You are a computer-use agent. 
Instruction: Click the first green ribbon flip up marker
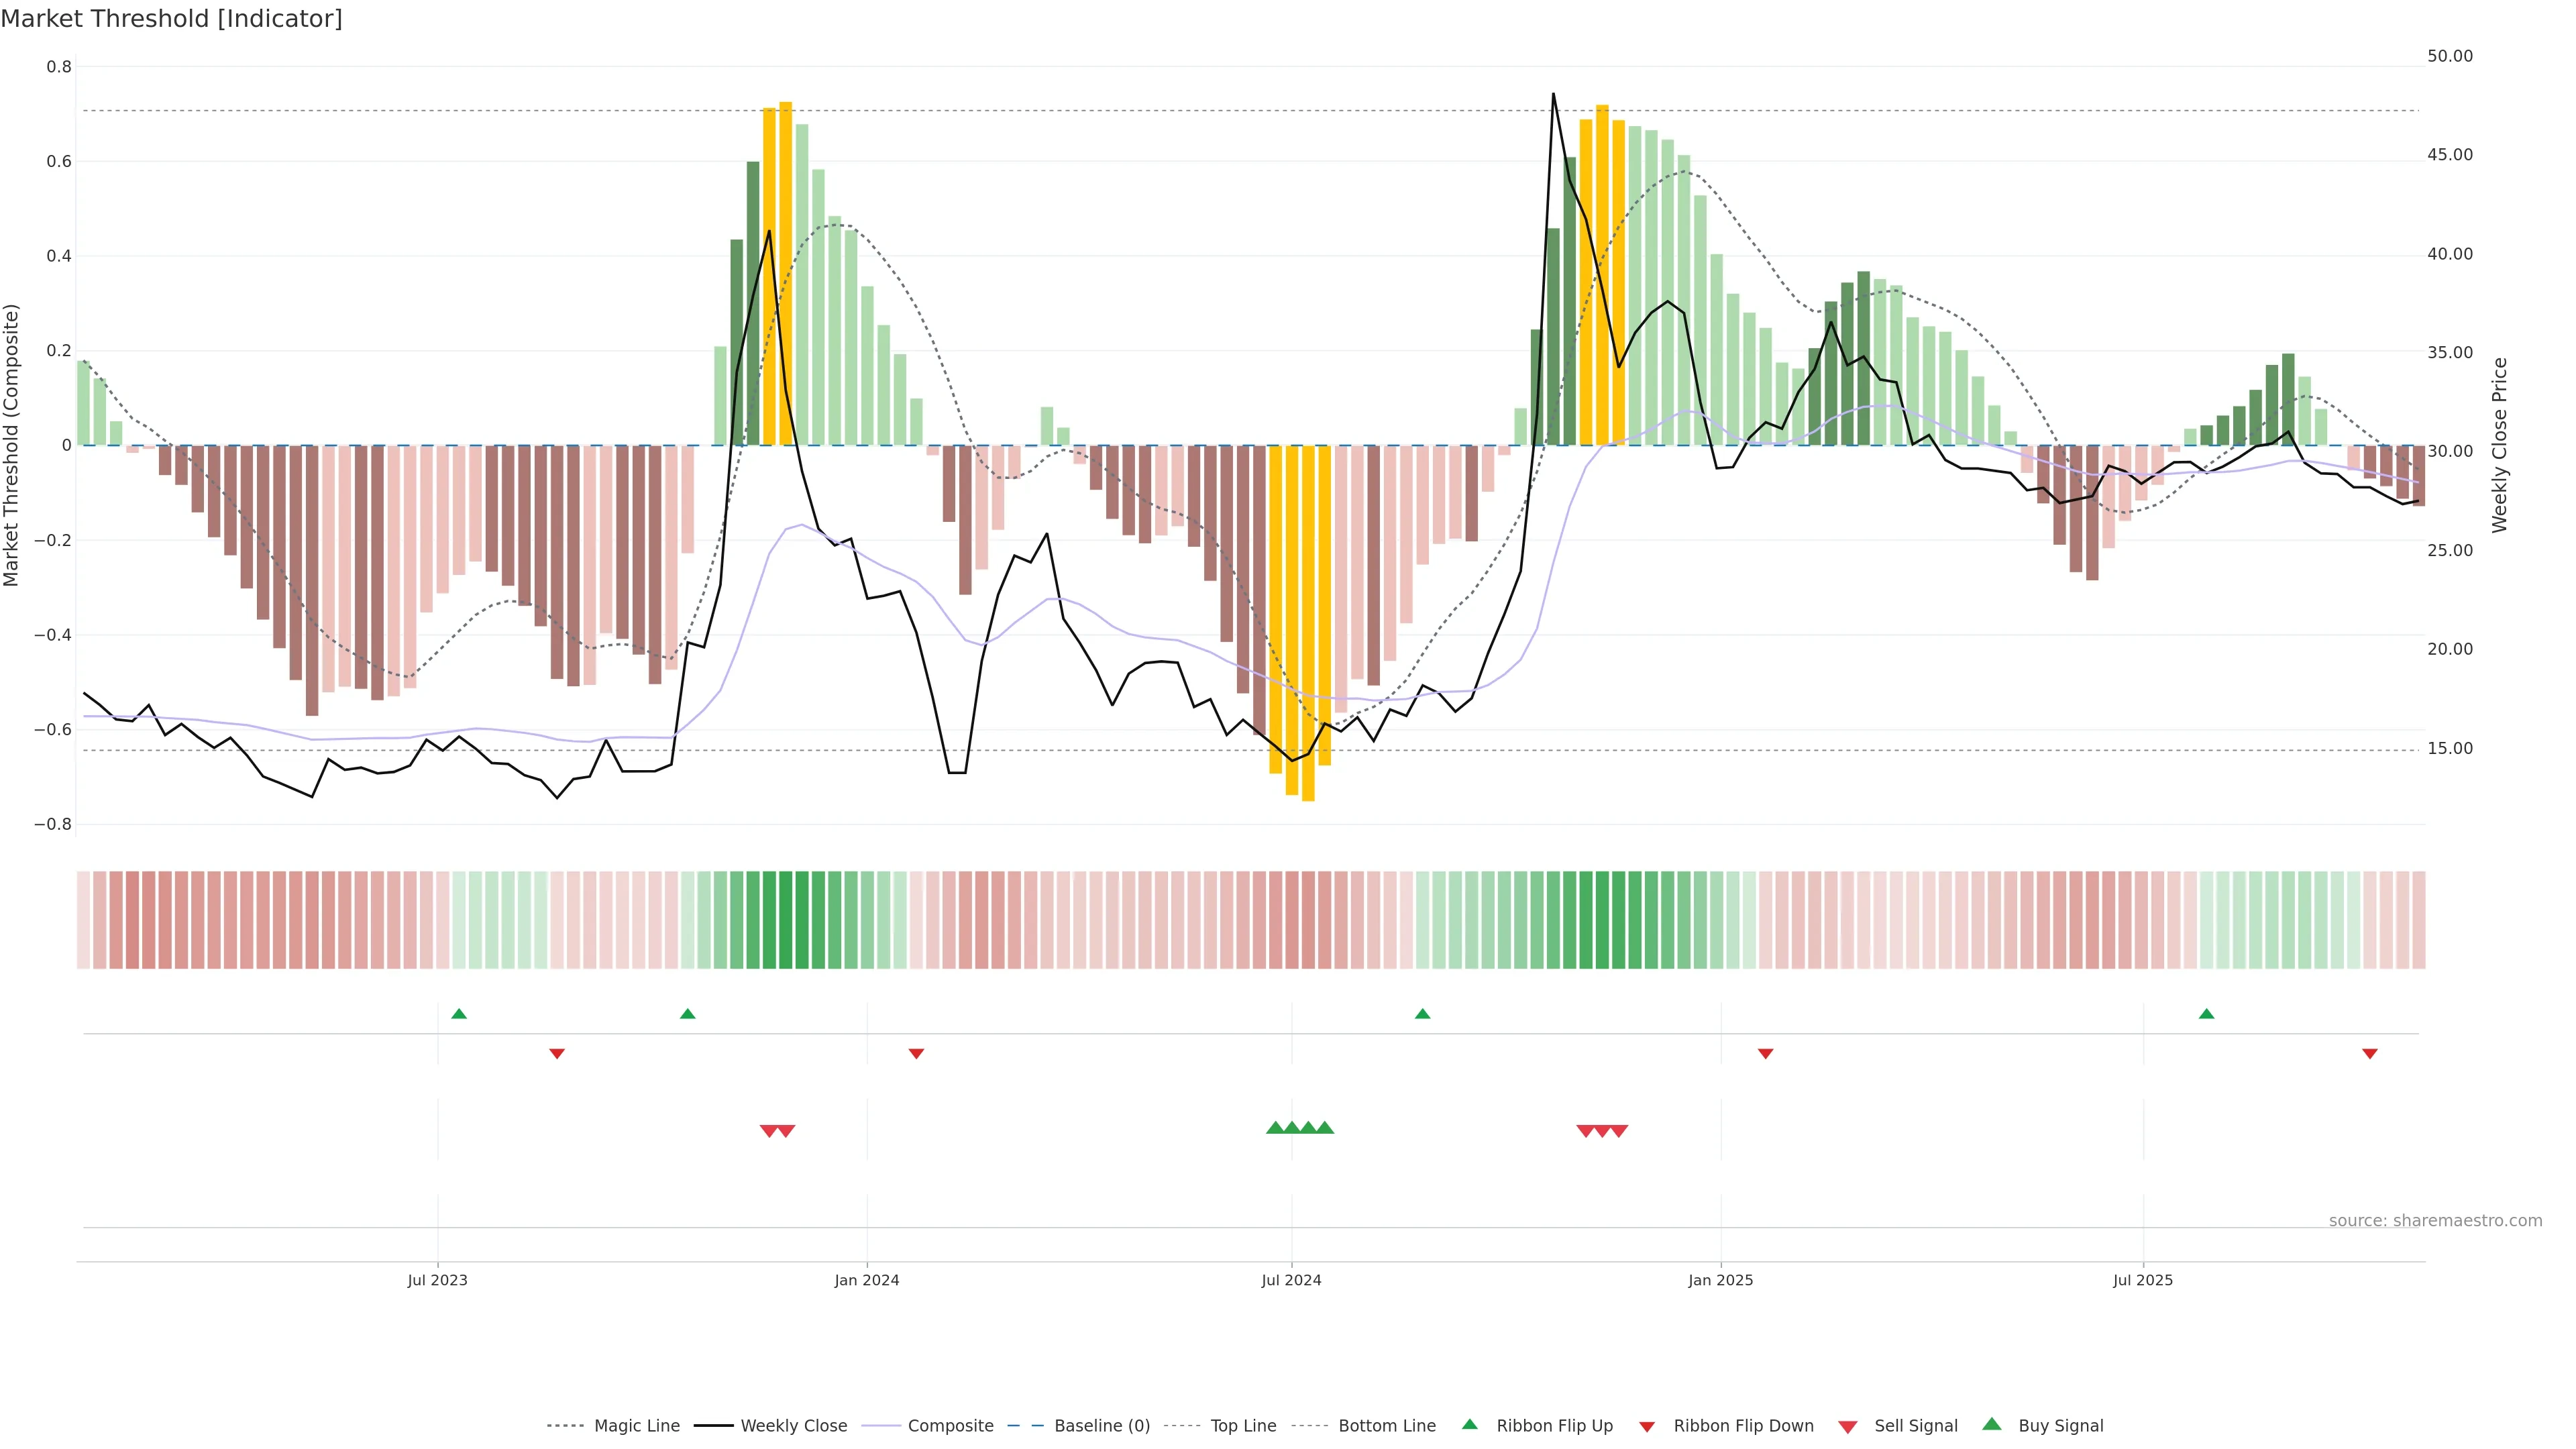[x=459, y=1014]
